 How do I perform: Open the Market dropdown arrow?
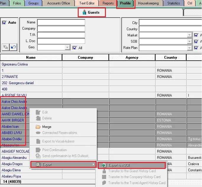click(189, 35)
